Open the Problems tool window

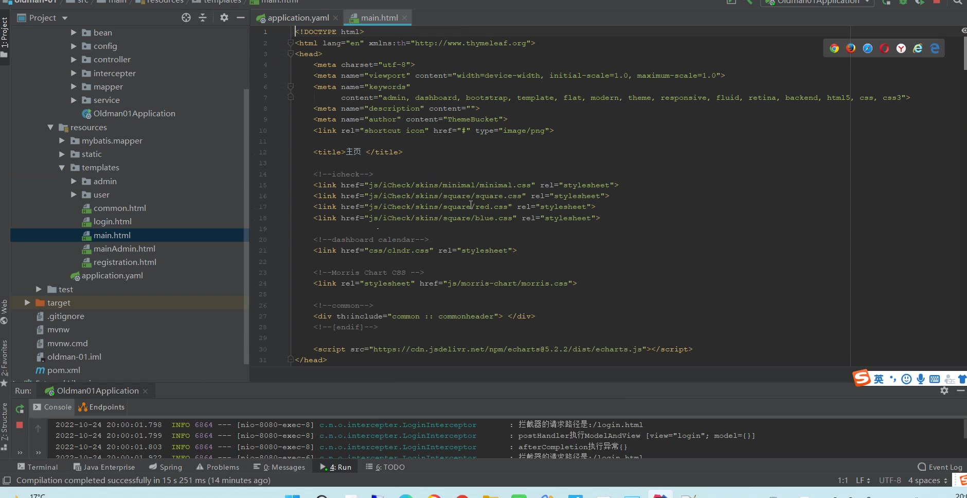point(218,467)
